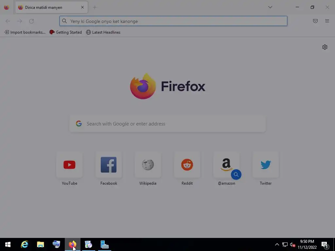
Task: Open Getting Started bookmark
Action: click(65, 32)
